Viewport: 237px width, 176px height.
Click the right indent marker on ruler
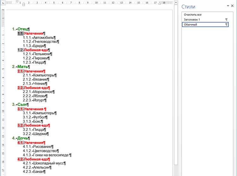click(160, 3)
